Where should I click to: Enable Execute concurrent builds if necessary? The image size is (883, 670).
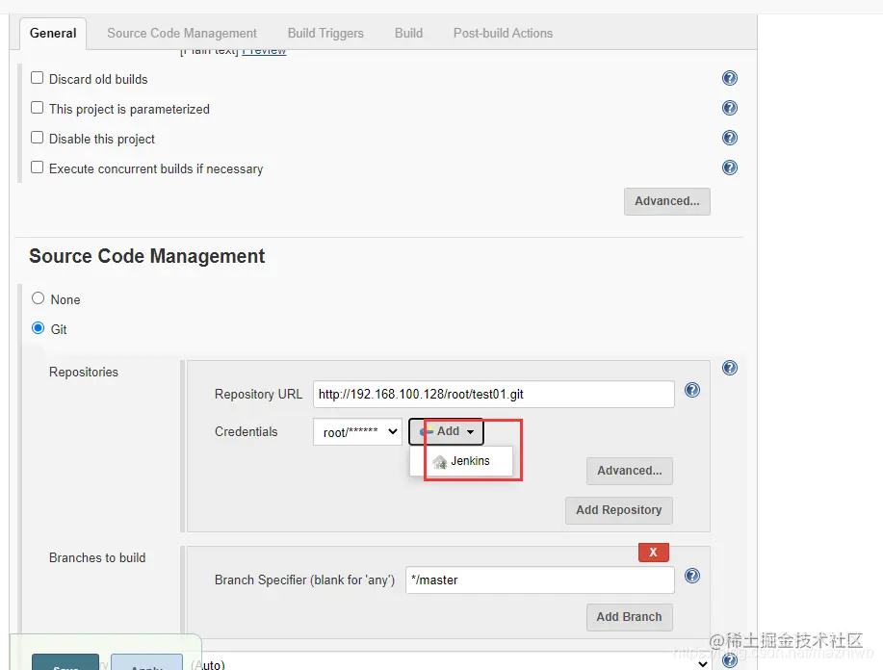38,167
